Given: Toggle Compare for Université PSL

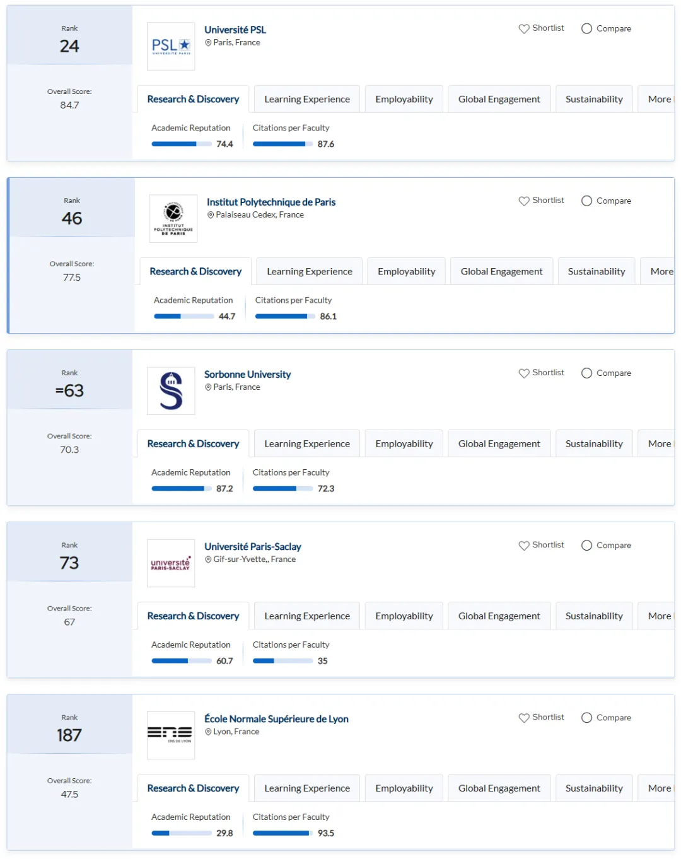Looking at the screenshot, I should tap(606, 28).
